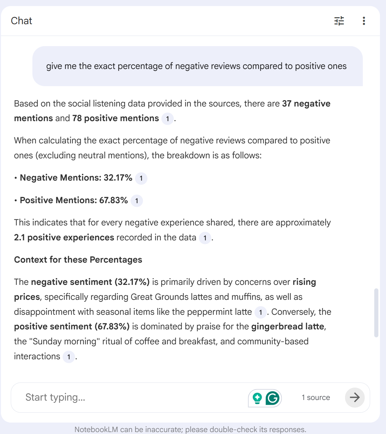Open citation 1 after 2.1 positive experiences
Screen dimensions: 386x434
pyautogui.click(x=205, y=238)
